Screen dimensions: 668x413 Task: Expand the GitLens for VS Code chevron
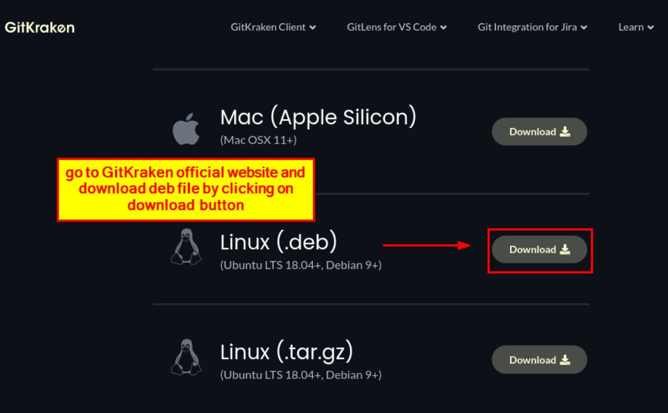point(443,27)
